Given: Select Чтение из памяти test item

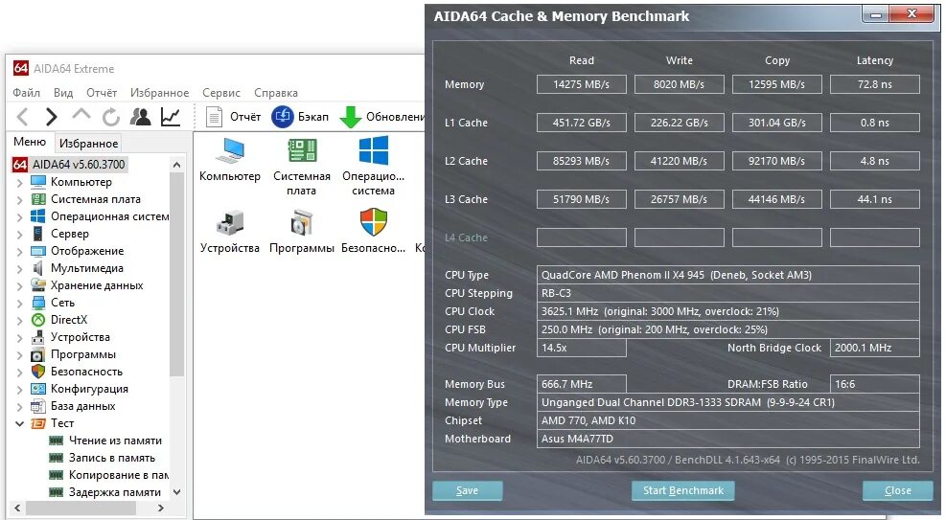Looking at the screenshot, I should 115,441.
